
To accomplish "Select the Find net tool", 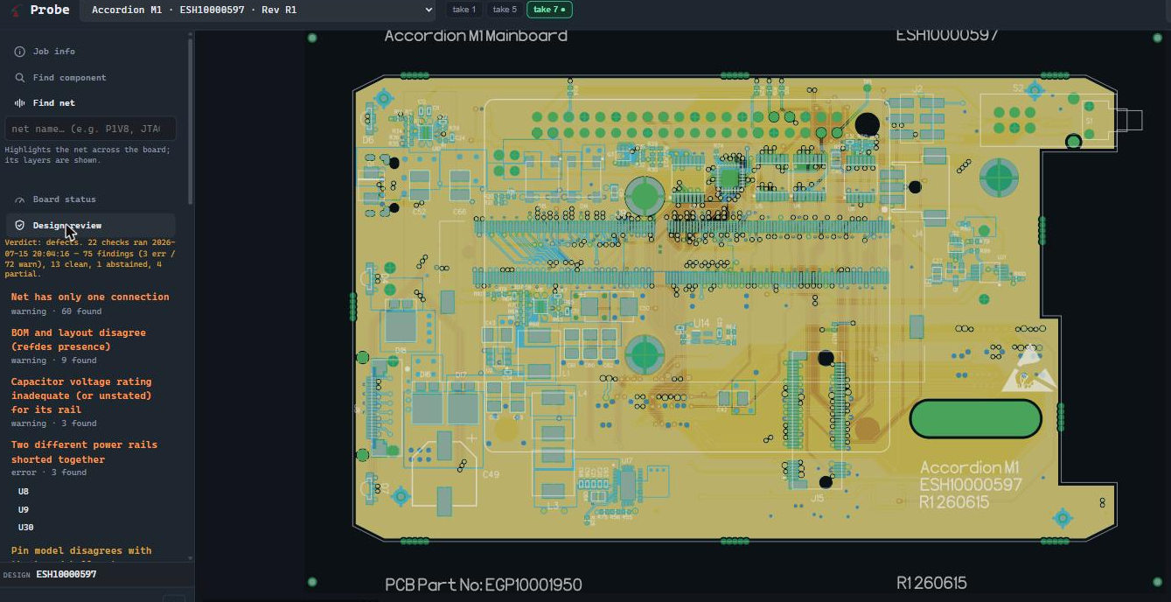I will pos(91,103).
